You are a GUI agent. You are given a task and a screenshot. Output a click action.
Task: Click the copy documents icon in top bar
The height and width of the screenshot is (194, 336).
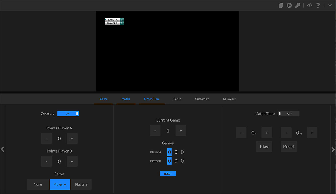tap(281, 5)
